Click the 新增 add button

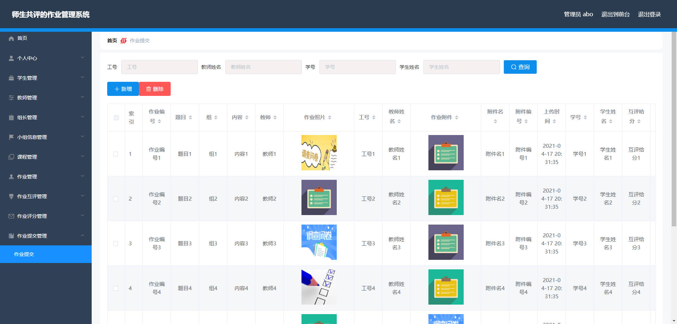pos(123,89)
